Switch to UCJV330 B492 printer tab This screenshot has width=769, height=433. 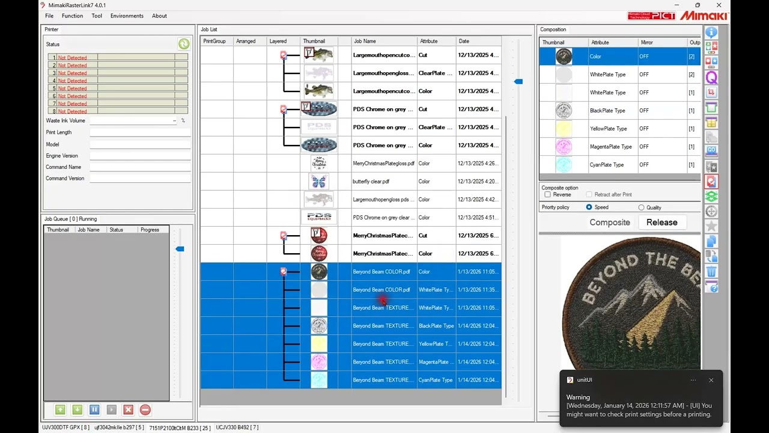tap(237, 428)
